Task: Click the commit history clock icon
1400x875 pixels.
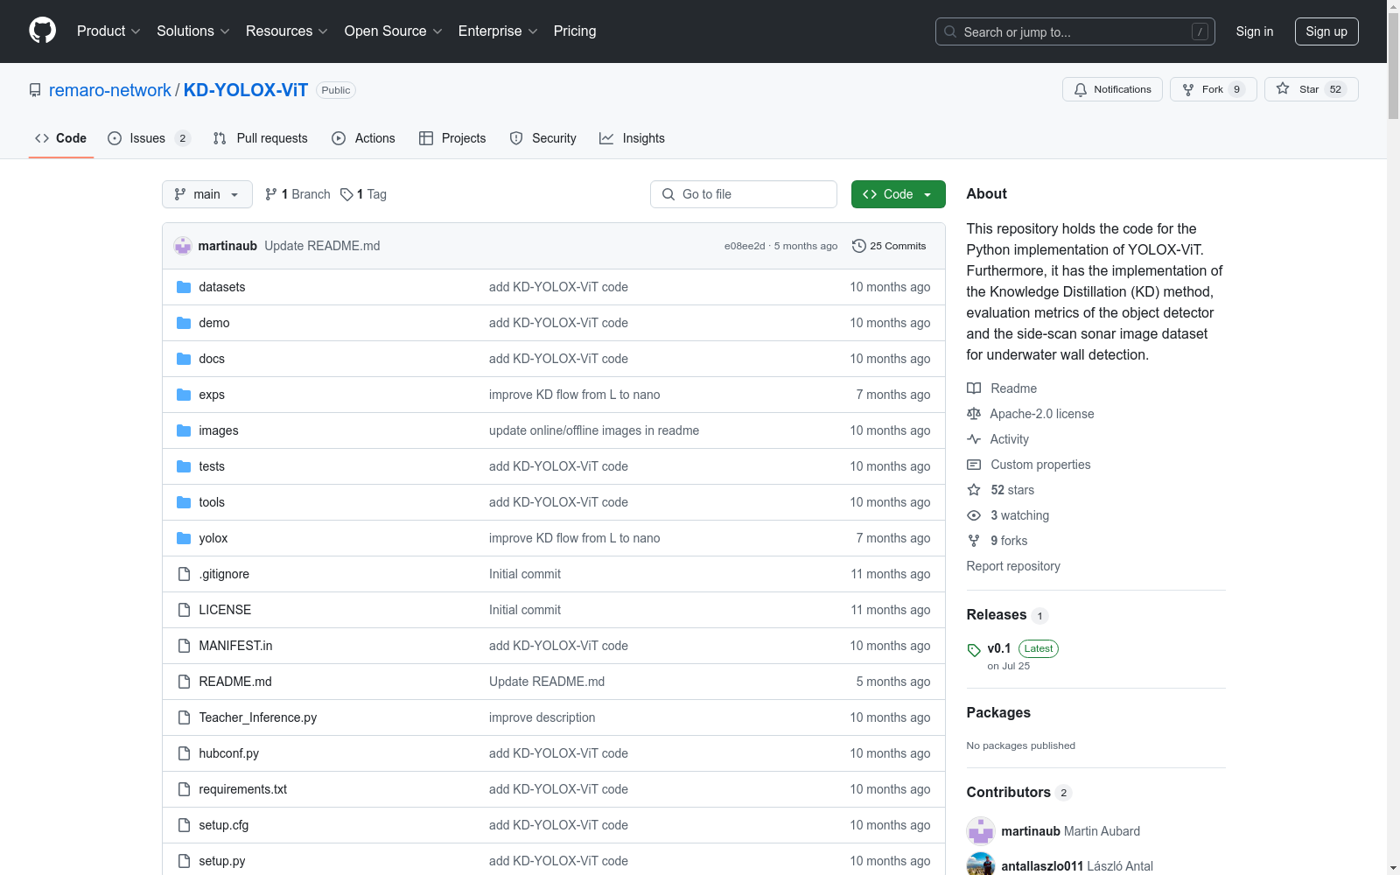Action: click(x=859, y=246)
